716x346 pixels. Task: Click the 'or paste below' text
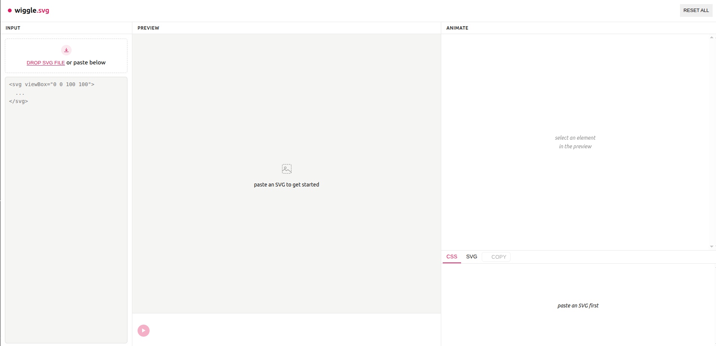tap(86, 63)
